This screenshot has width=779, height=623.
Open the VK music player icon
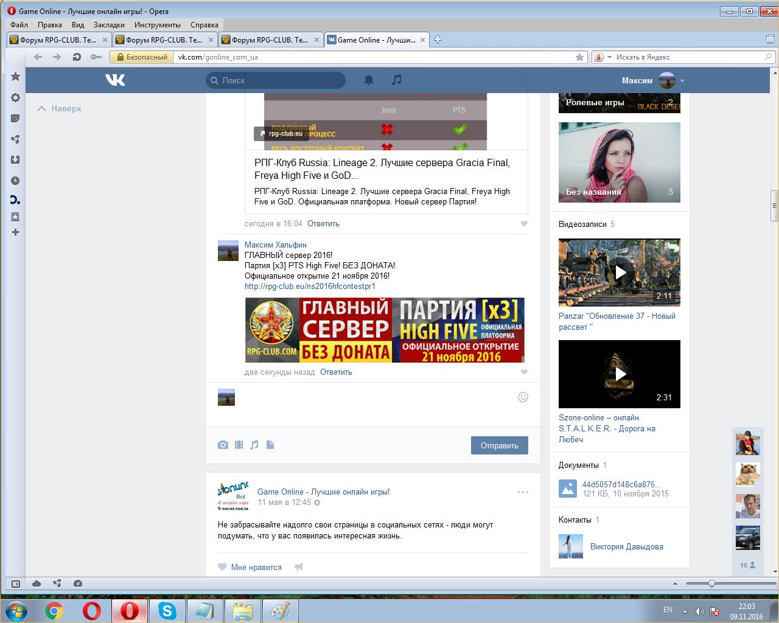tap(397, 80)
